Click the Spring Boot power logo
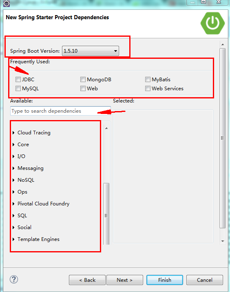The image size is (230, 292). (x=212, y=23)
